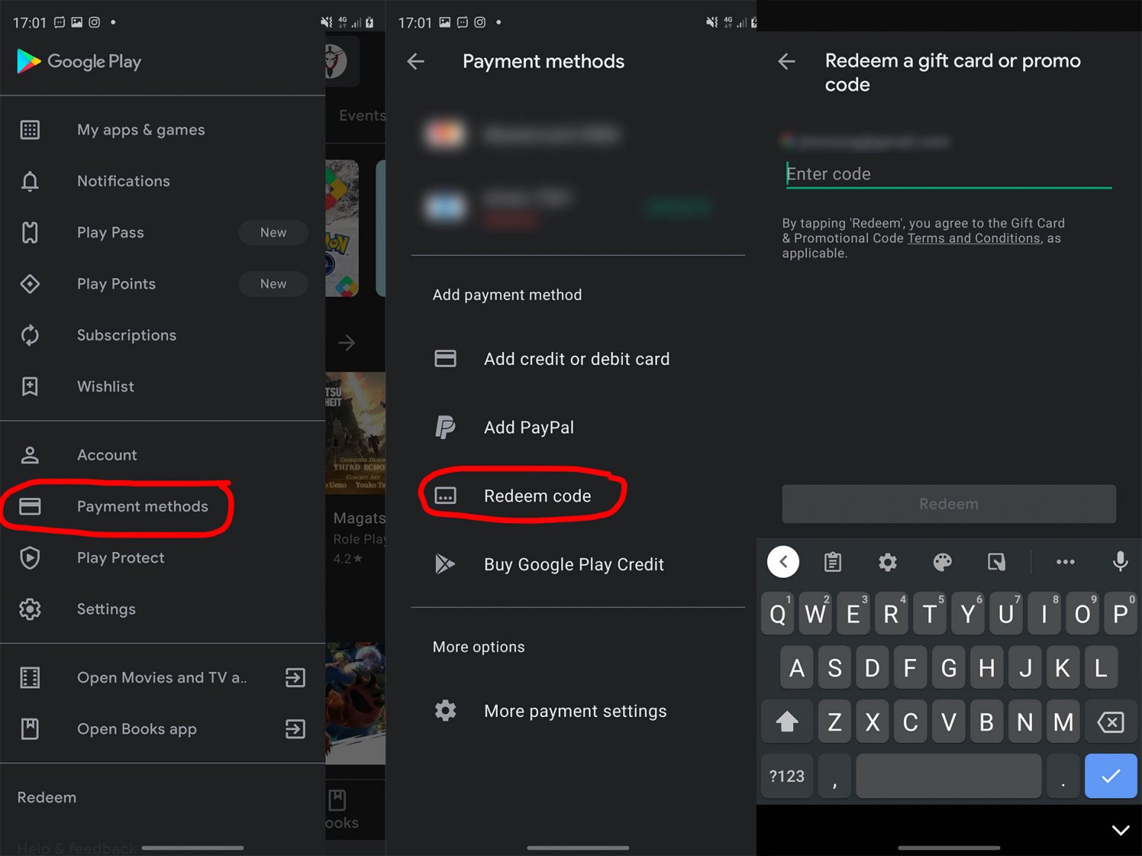Tap the Play Protect shield icon
1142x856 pixels.
pyautogui.click(x=30, y=558)
